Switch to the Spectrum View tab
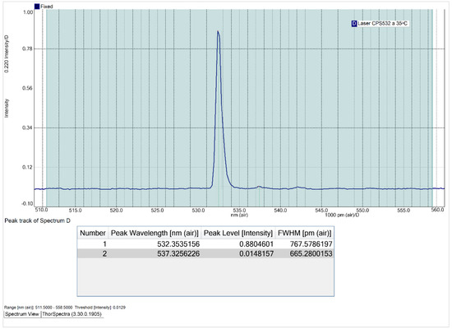Image resolution: width=452 pixels, height=329 pixels. [22, 314]
